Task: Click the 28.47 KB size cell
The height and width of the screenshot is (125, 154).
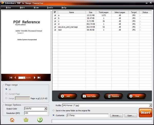Action: (91, 18)
